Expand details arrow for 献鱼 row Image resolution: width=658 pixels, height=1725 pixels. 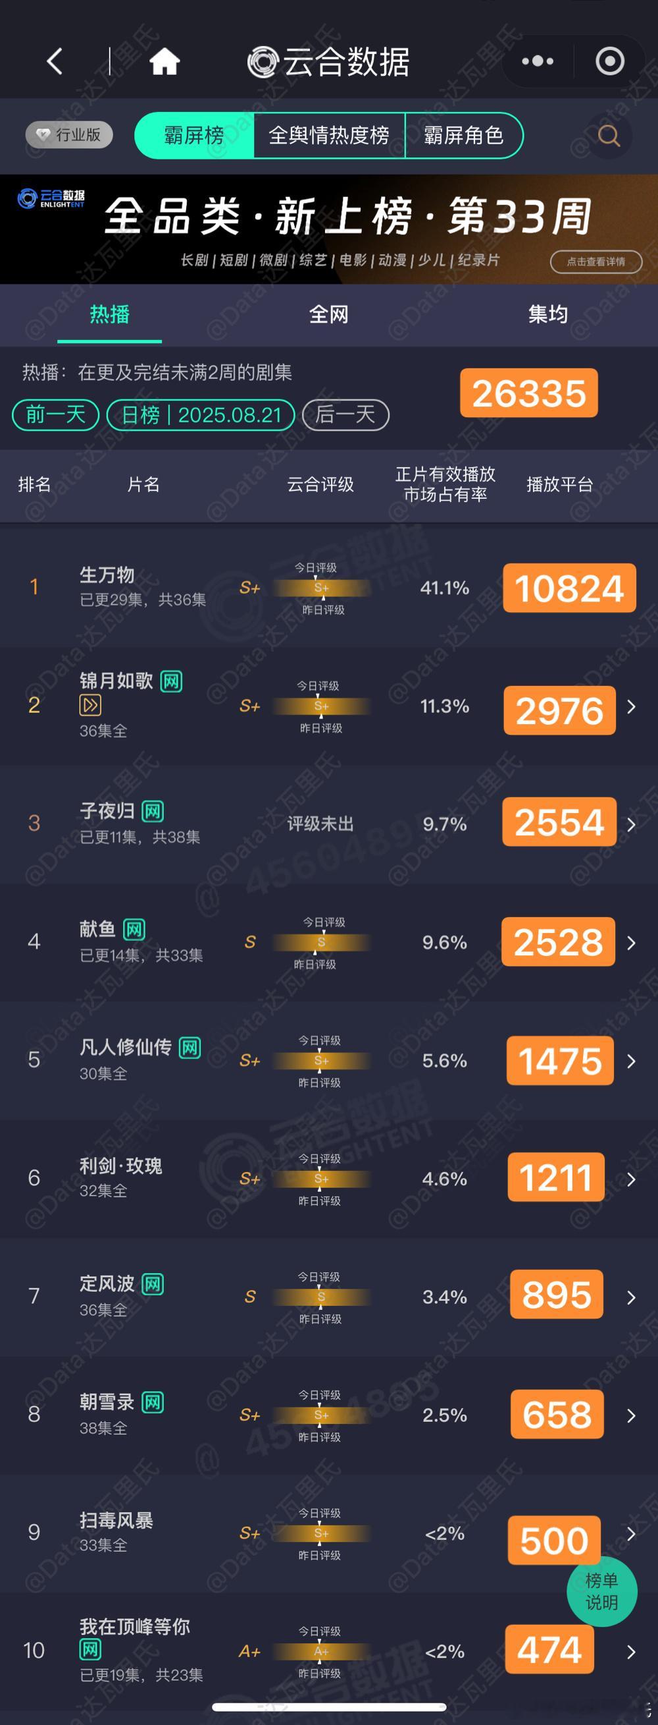[630, 943]
